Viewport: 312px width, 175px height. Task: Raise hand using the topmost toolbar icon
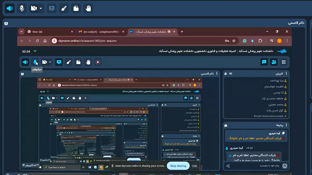(88, 9)
